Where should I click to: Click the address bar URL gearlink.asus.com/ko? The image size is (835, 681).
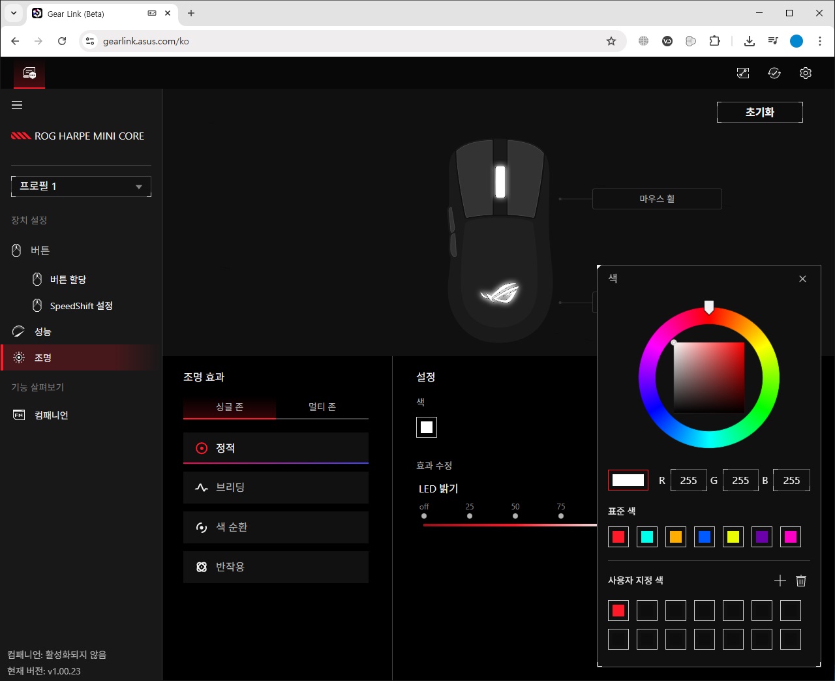[x=146, y=41]
